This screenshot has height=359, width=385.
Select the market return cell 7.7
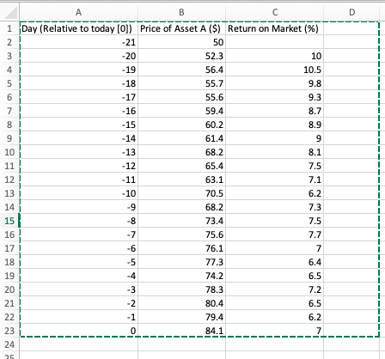tap(275, 234)
